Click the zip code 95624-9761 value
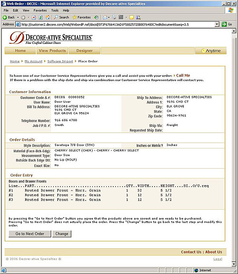Viewport: 238px width, 274px height. (x=176, y=116)
